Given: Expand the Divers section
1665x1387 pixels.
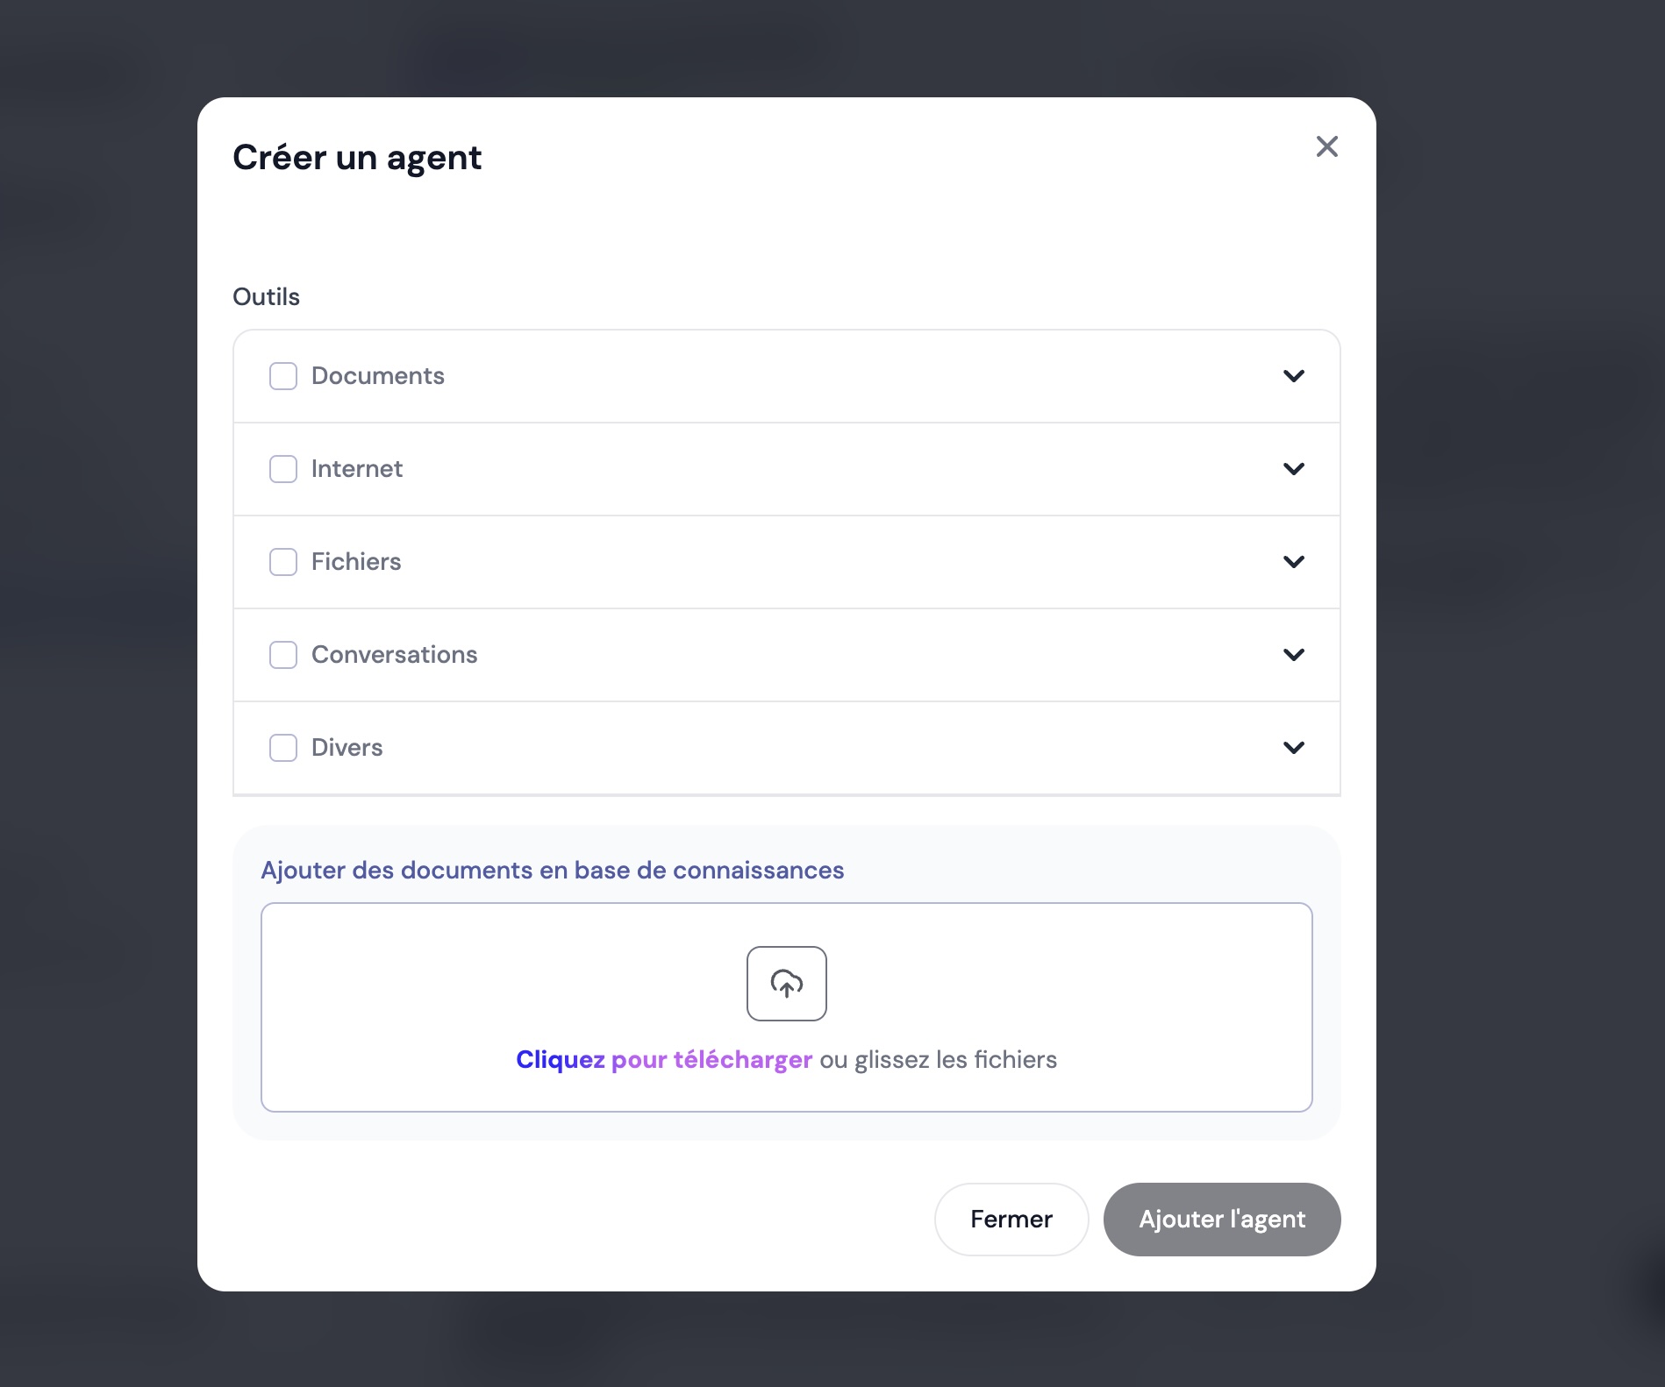Looking at the screenshot, I should 1293,748.
